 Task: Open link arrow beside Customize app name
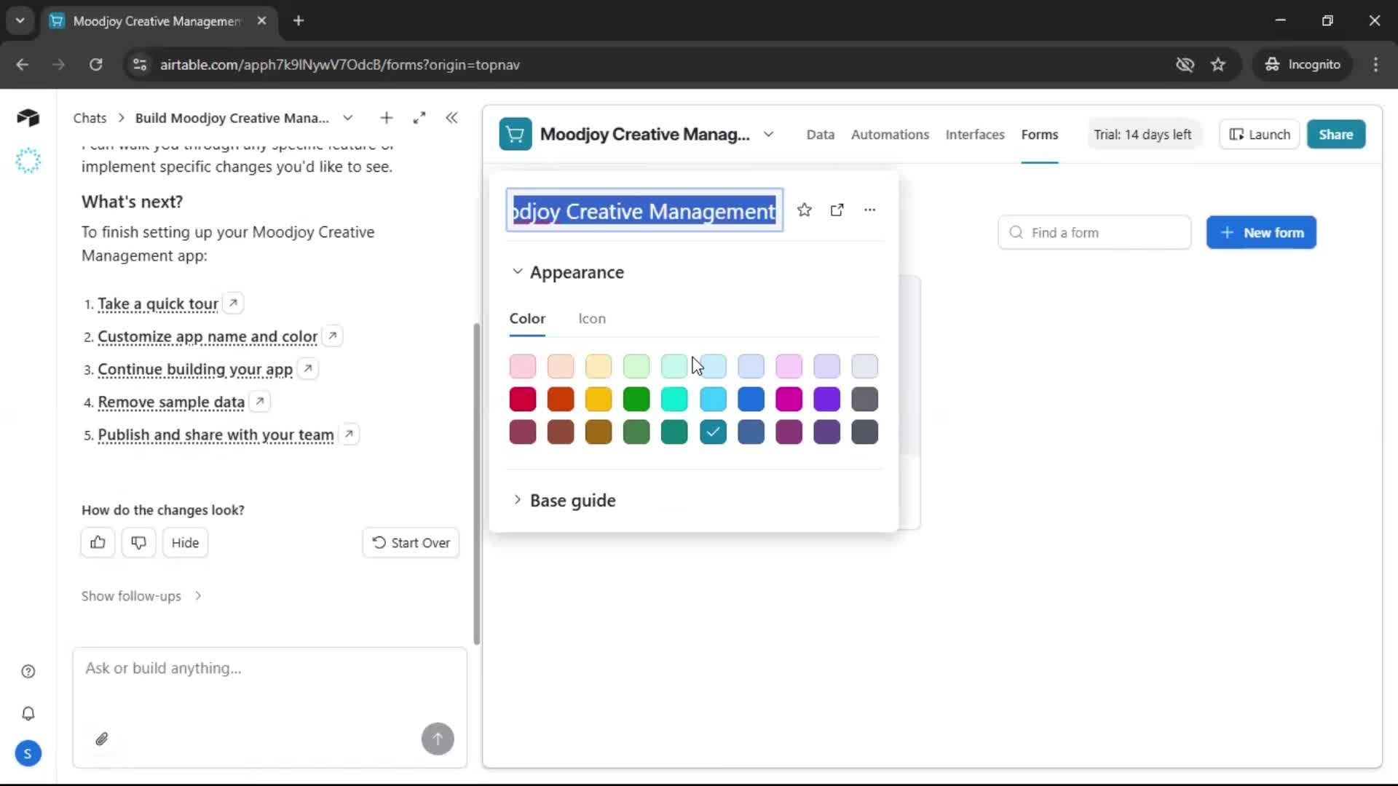(333, 336)
